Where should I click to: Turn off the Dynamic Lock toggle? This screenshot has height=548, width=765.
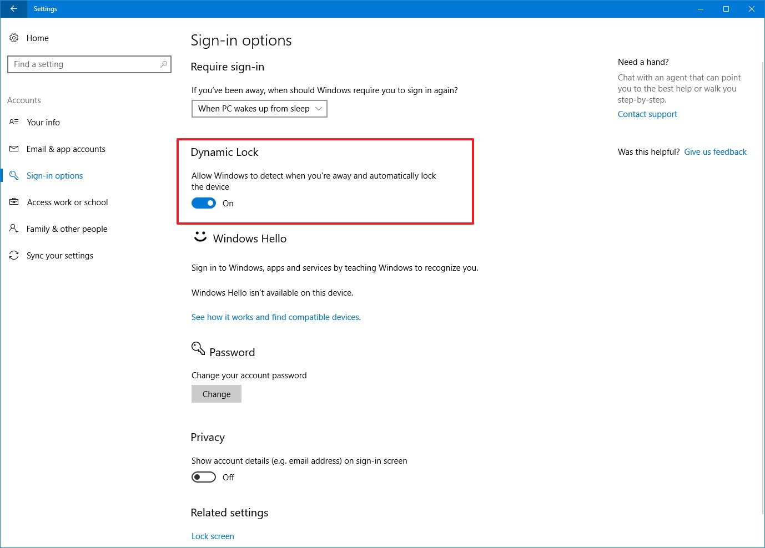coord(204,203)
